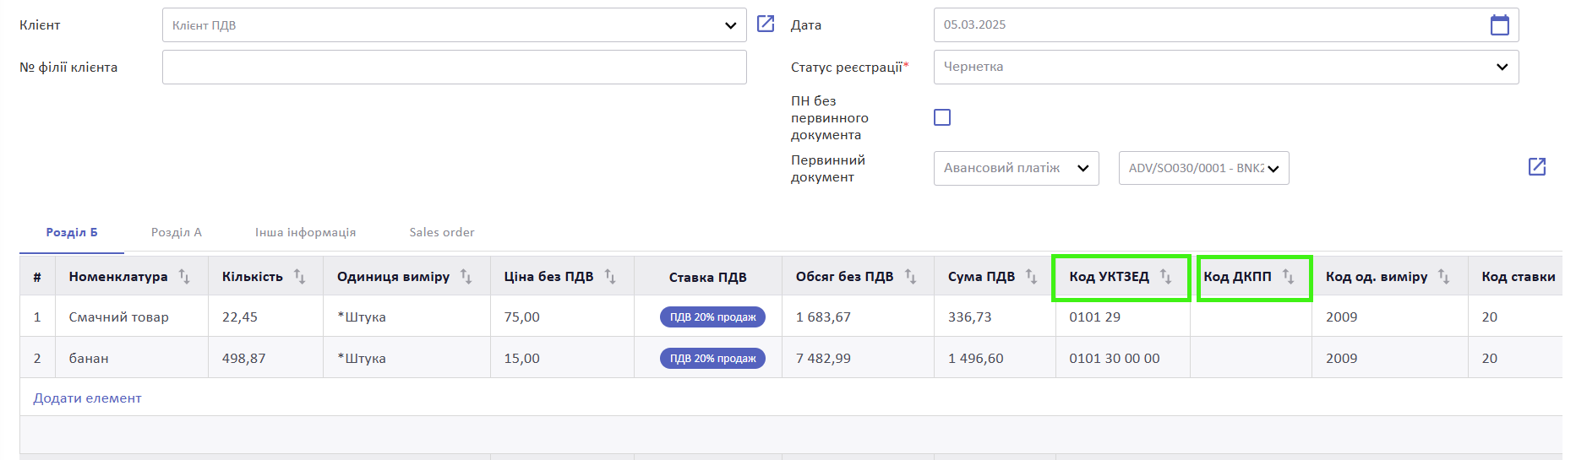1576x460 pixels.
Task: Open the Клієнт external link icon
Action: tap(766, 24)
